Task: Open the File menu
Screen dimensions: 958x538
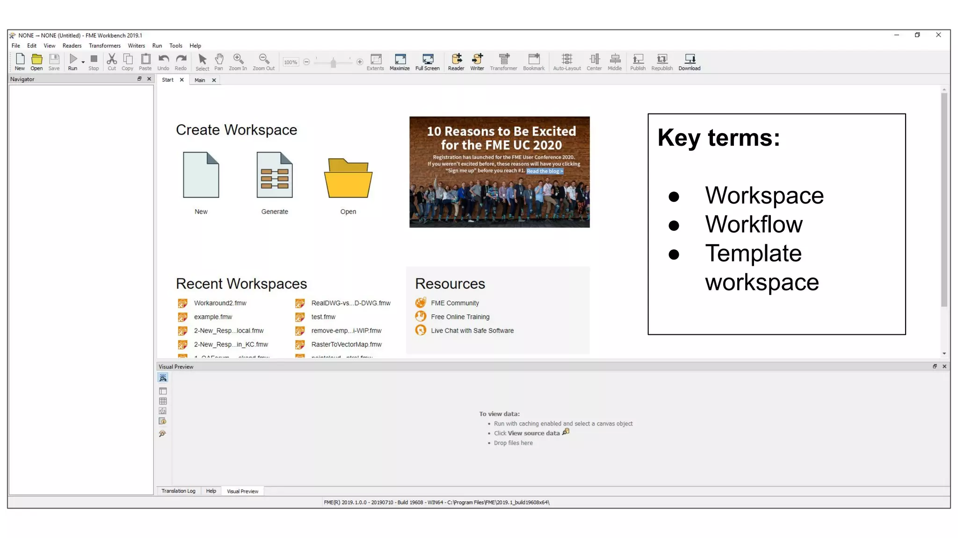Action: (x=16, y=46)
